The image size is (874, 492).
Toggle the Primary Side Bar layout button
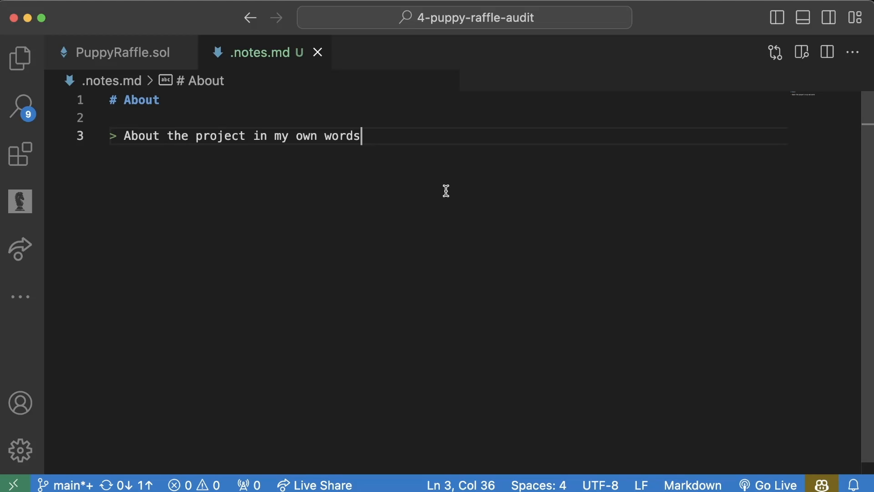coord(777,18)
